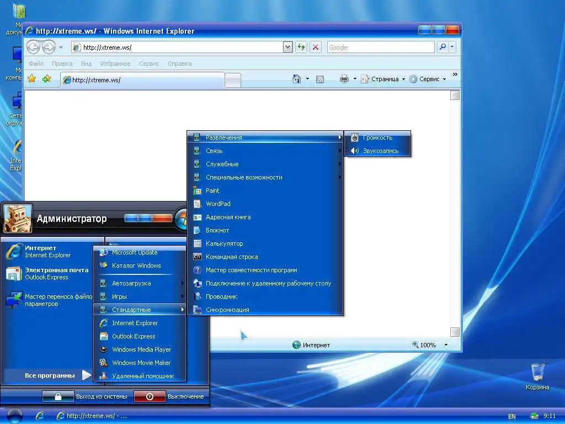This screenshot has height=424, width=565.
Task: Click the Start orb on taskbar
Action: point(14,415)
